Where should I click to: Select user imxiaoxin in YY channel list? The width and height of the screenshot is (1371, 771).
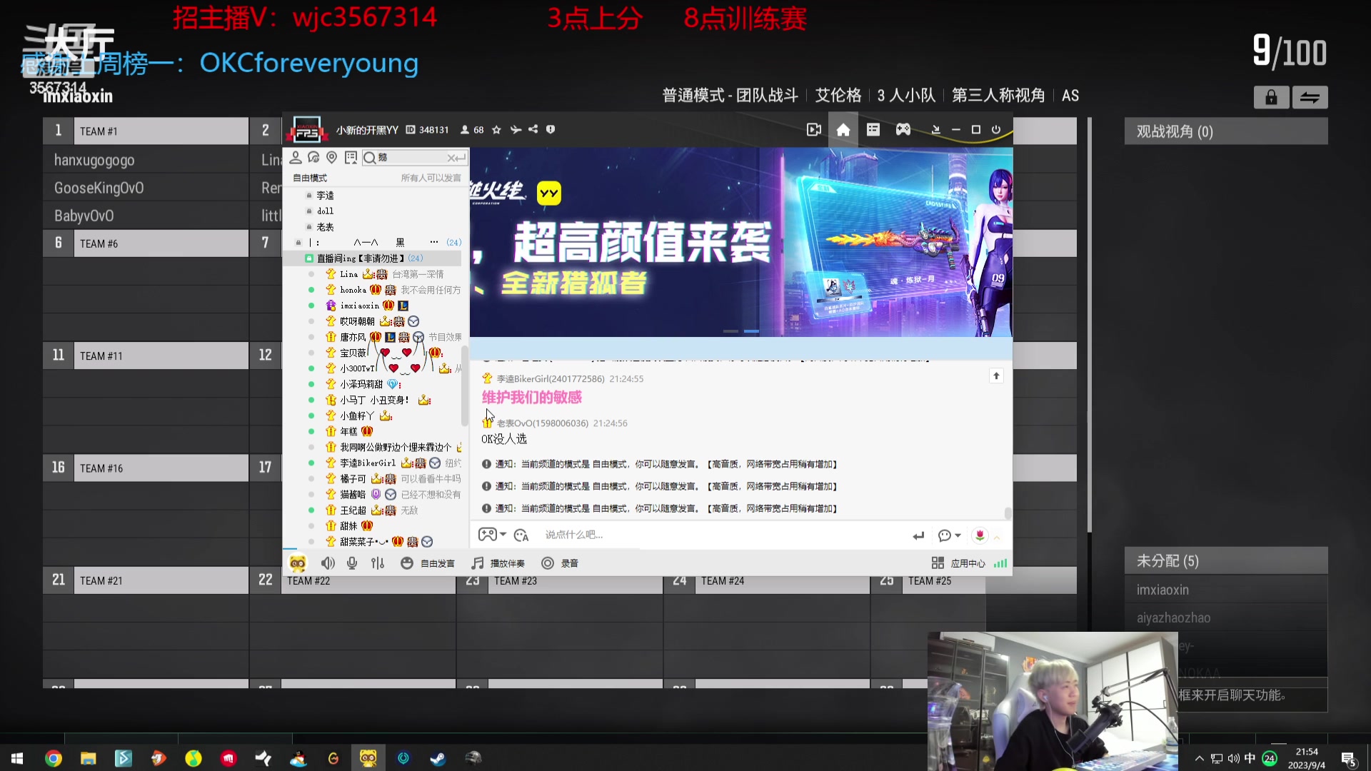[x=359, y=306]
